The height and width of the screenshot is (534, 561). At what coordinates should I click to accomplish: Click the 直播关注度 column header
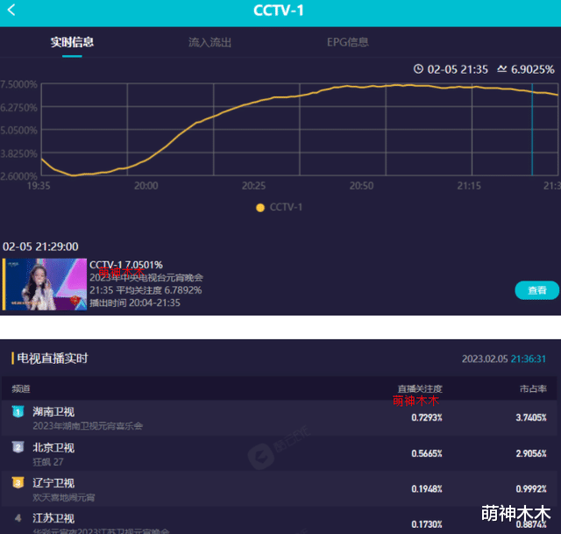pos(420,388)
